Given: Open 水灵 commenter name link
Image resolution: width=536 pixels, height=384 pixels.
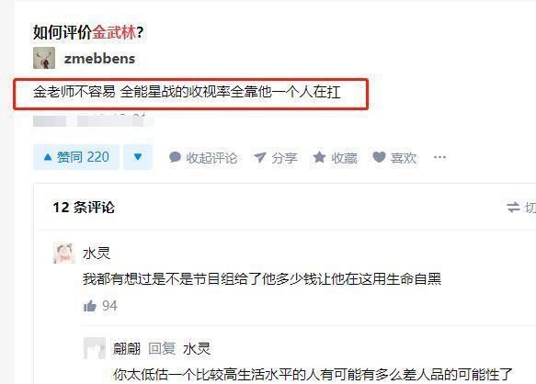Looking at the screenshot, I should (x=97, y=254).
